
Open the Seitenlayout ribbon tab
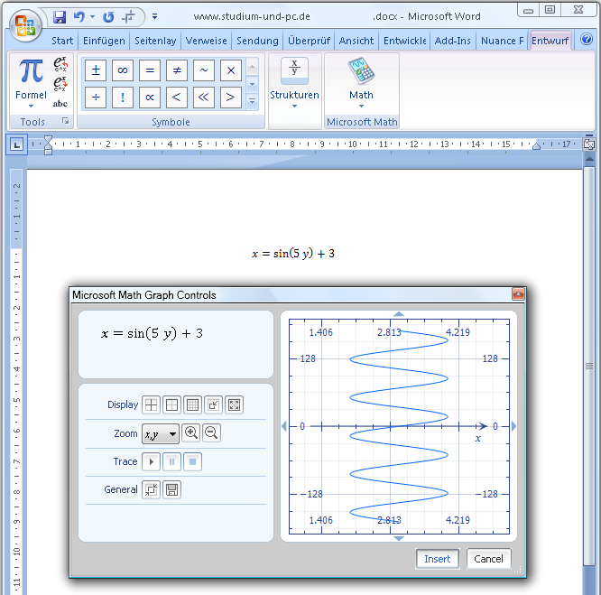155,41
